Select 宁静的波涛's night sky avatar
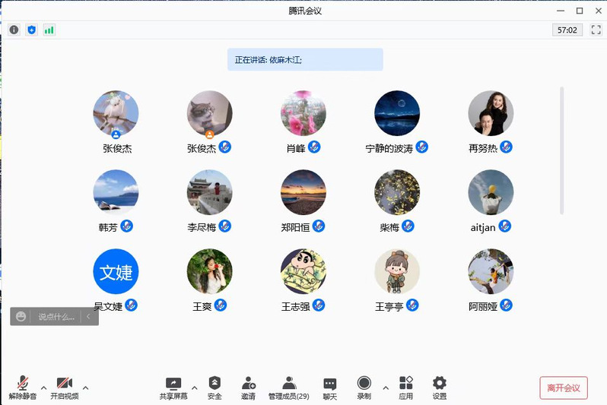607x405 pixels. pos(397,113)
